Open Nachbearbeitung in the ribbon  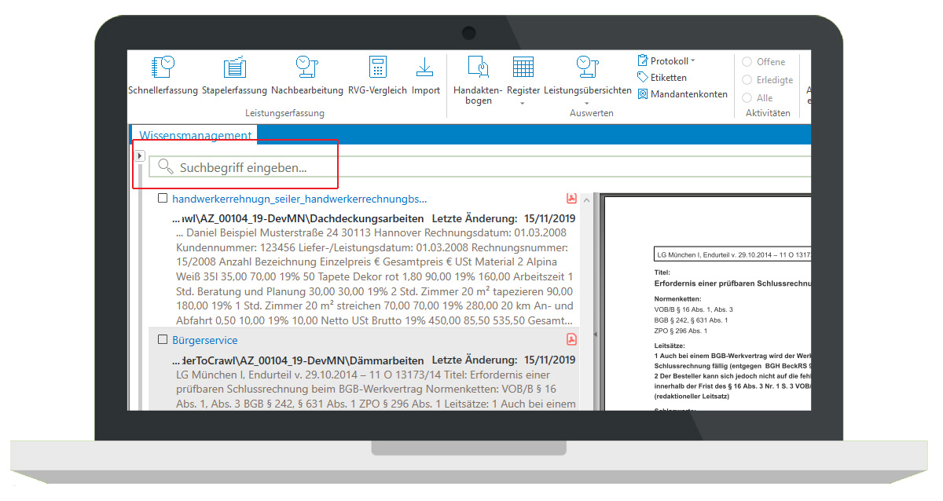[x=307, y=75]
